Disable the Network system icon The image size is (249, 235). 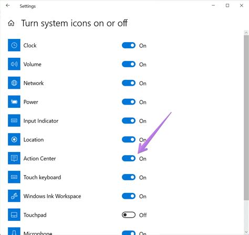click(x=129, y=83)
